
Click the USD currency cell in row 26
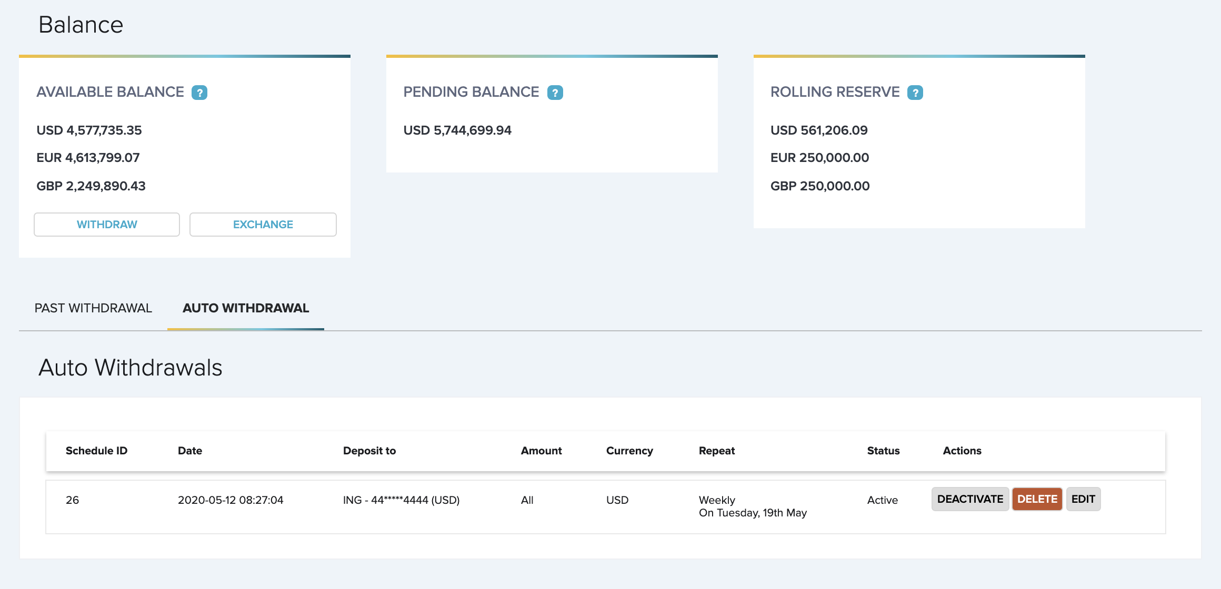(617, 500)
